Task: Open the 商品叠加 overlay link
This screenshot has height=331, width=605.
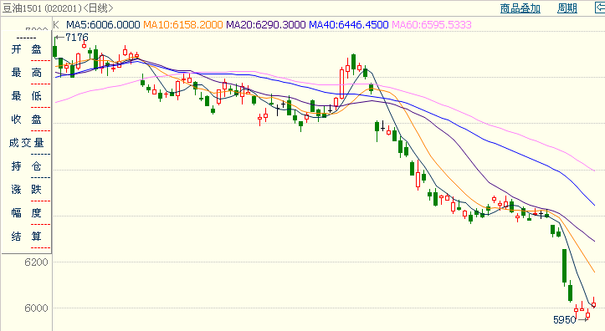Action: tap(520, 8)
